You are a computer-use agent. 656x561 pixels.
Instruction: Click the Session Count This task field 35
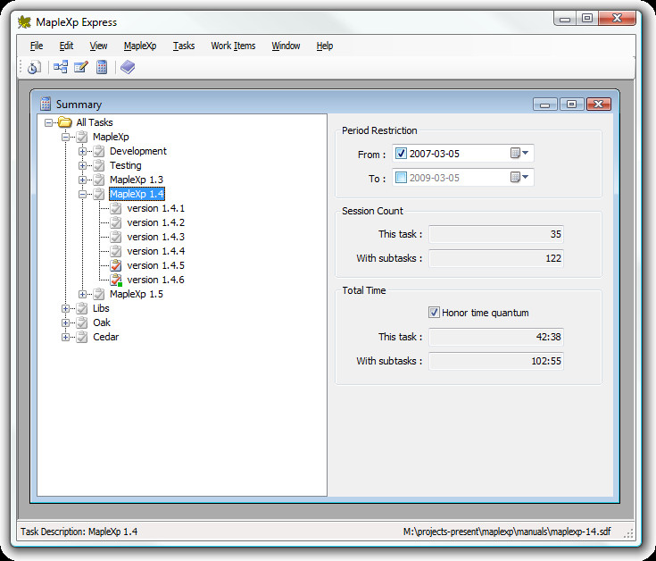pos(496,234)
